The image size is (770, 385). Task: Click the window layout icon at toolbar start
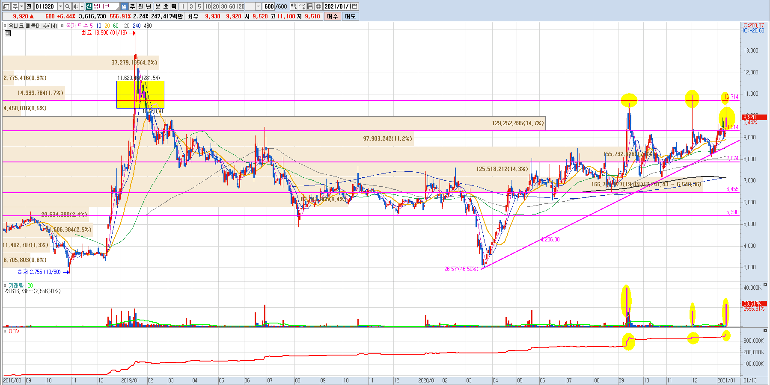pyautogui.click(x=6, y=6)
